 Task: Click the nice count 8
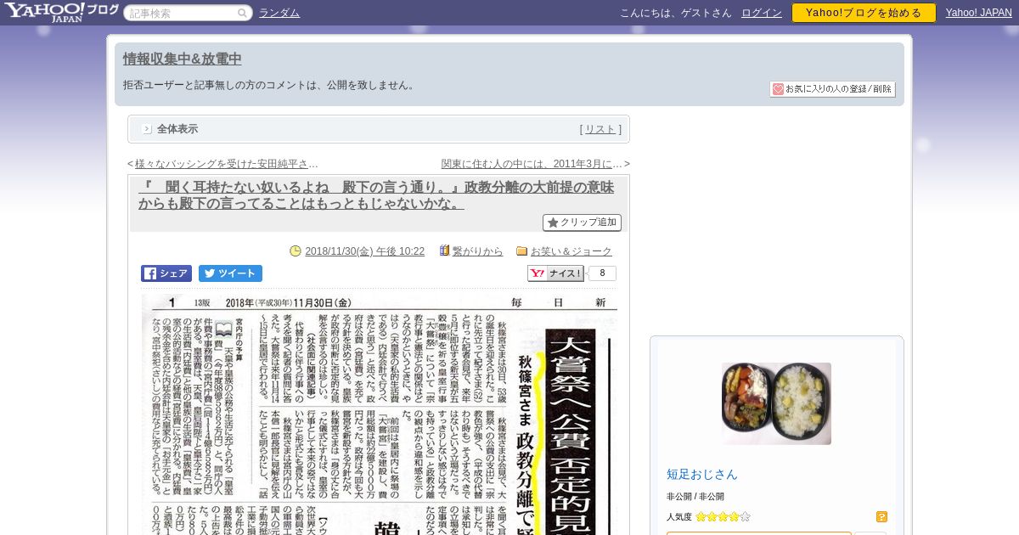click(x=602, y=273)
